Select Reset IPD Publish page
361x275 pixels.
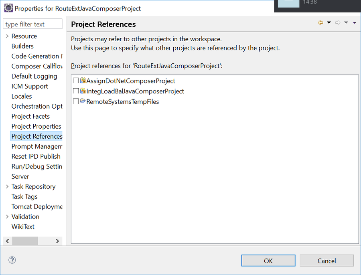tap(36, 156)
